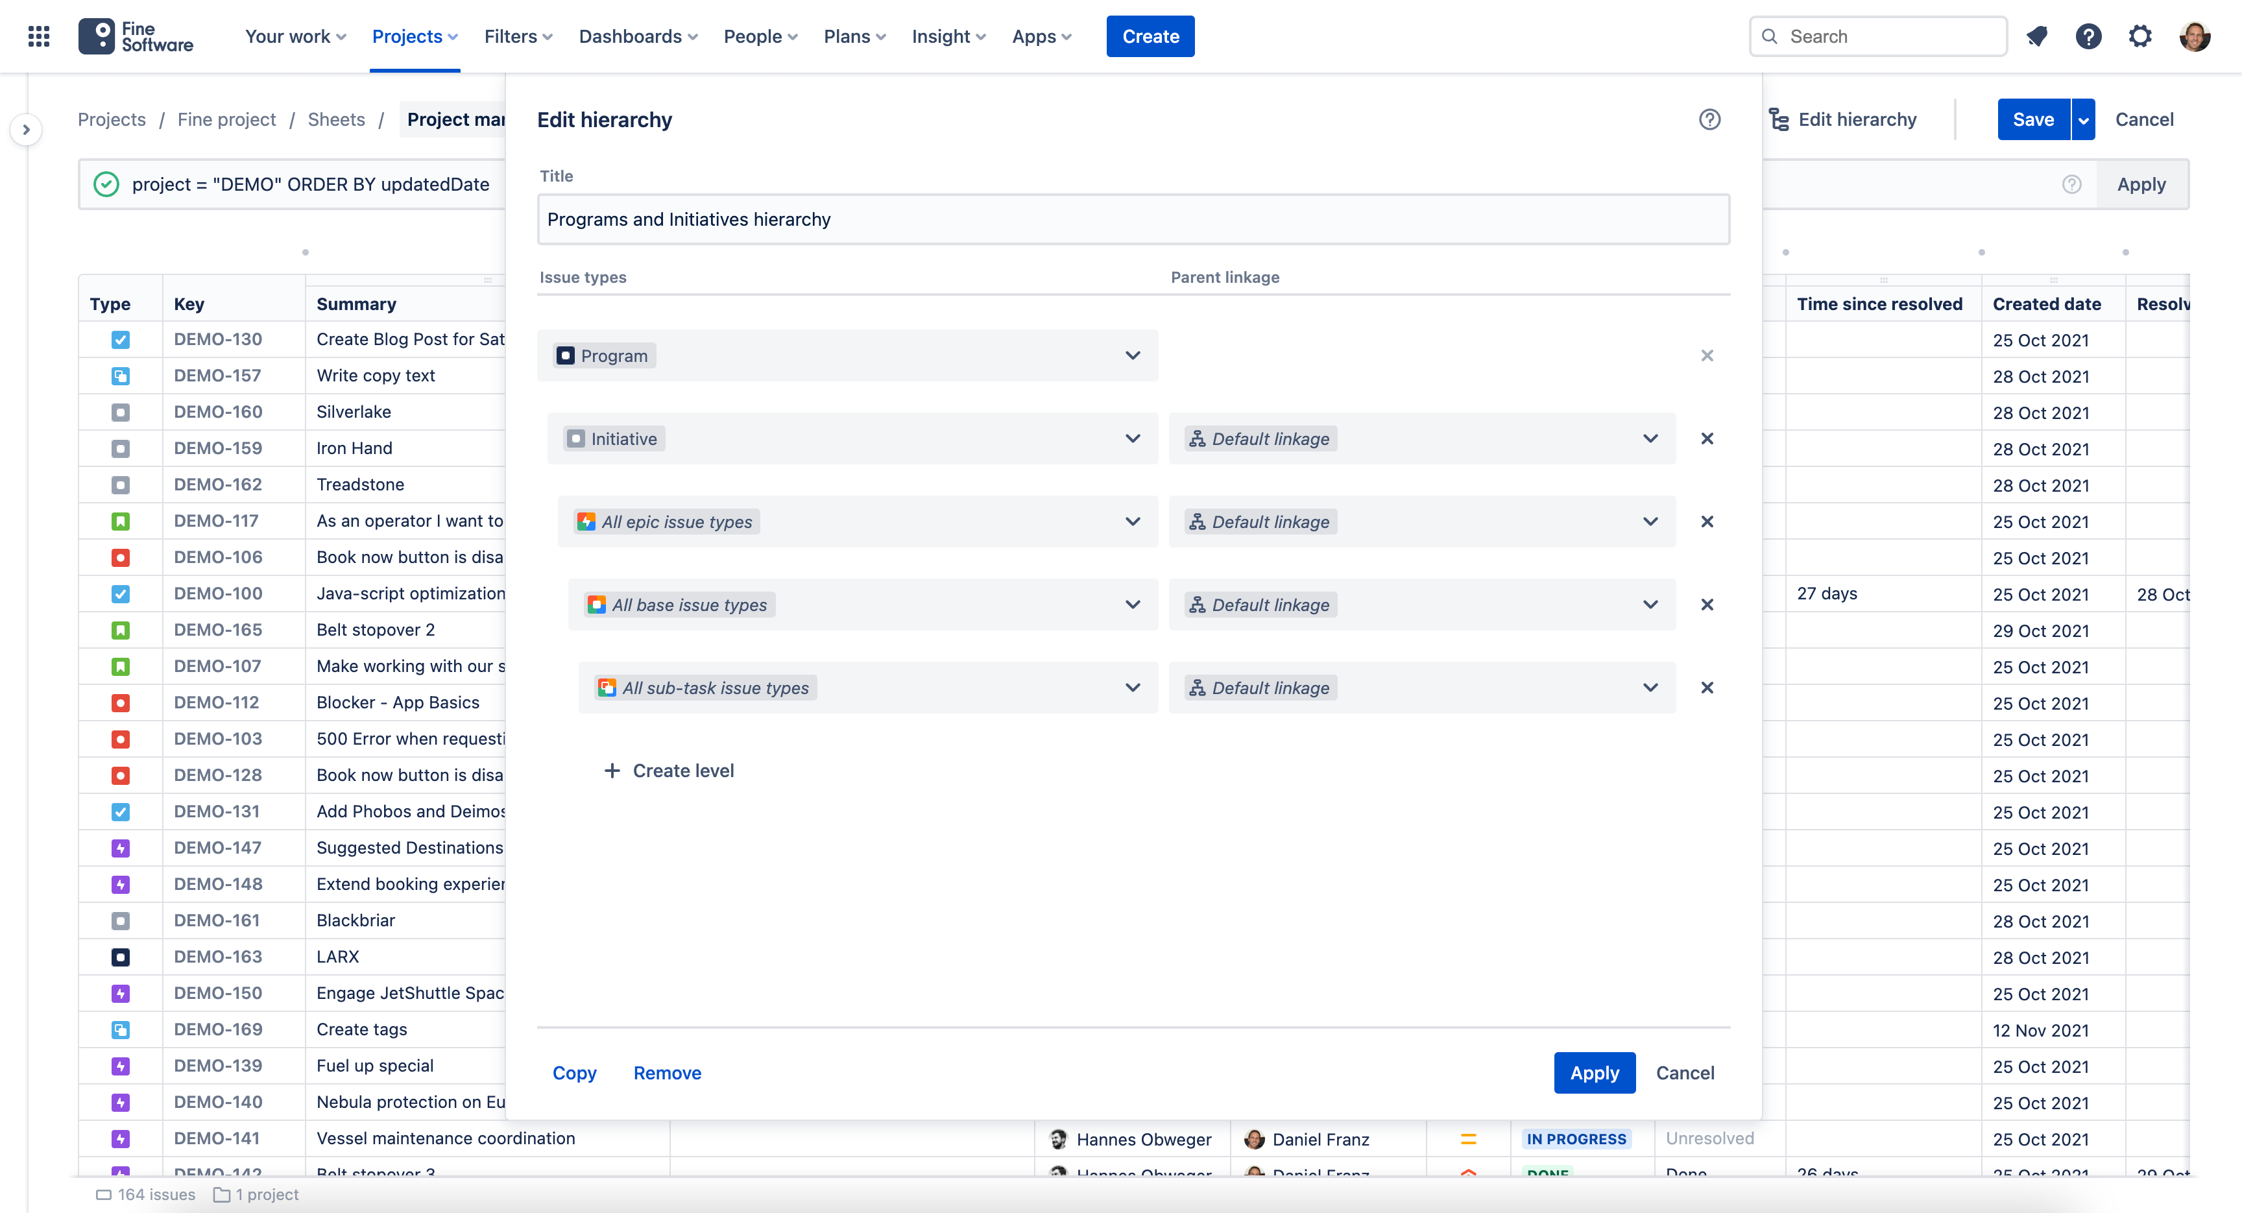
Task: Remove the Program hierarchy level
Action: point(1707,355)
